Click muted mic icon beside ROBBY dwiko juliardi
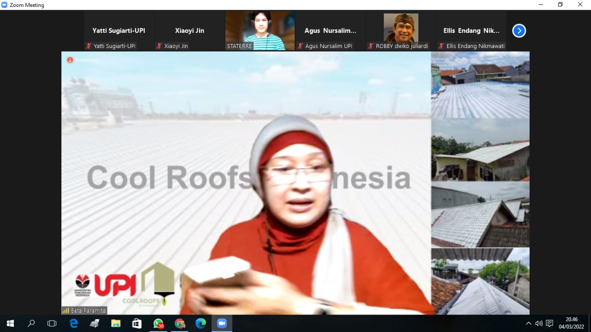 tap(371, 46)
